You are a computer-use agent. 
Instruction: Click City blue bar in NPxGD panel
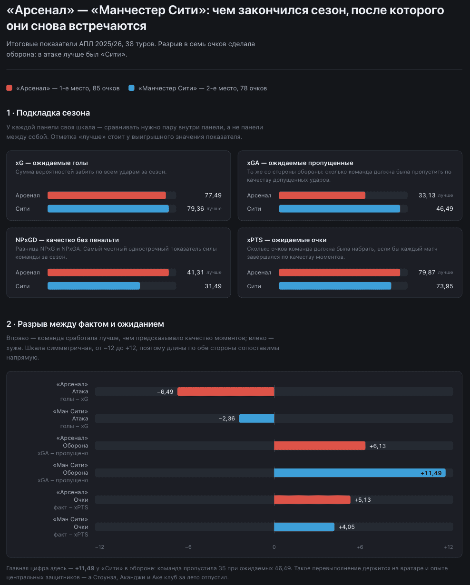[x=94, y=286]
